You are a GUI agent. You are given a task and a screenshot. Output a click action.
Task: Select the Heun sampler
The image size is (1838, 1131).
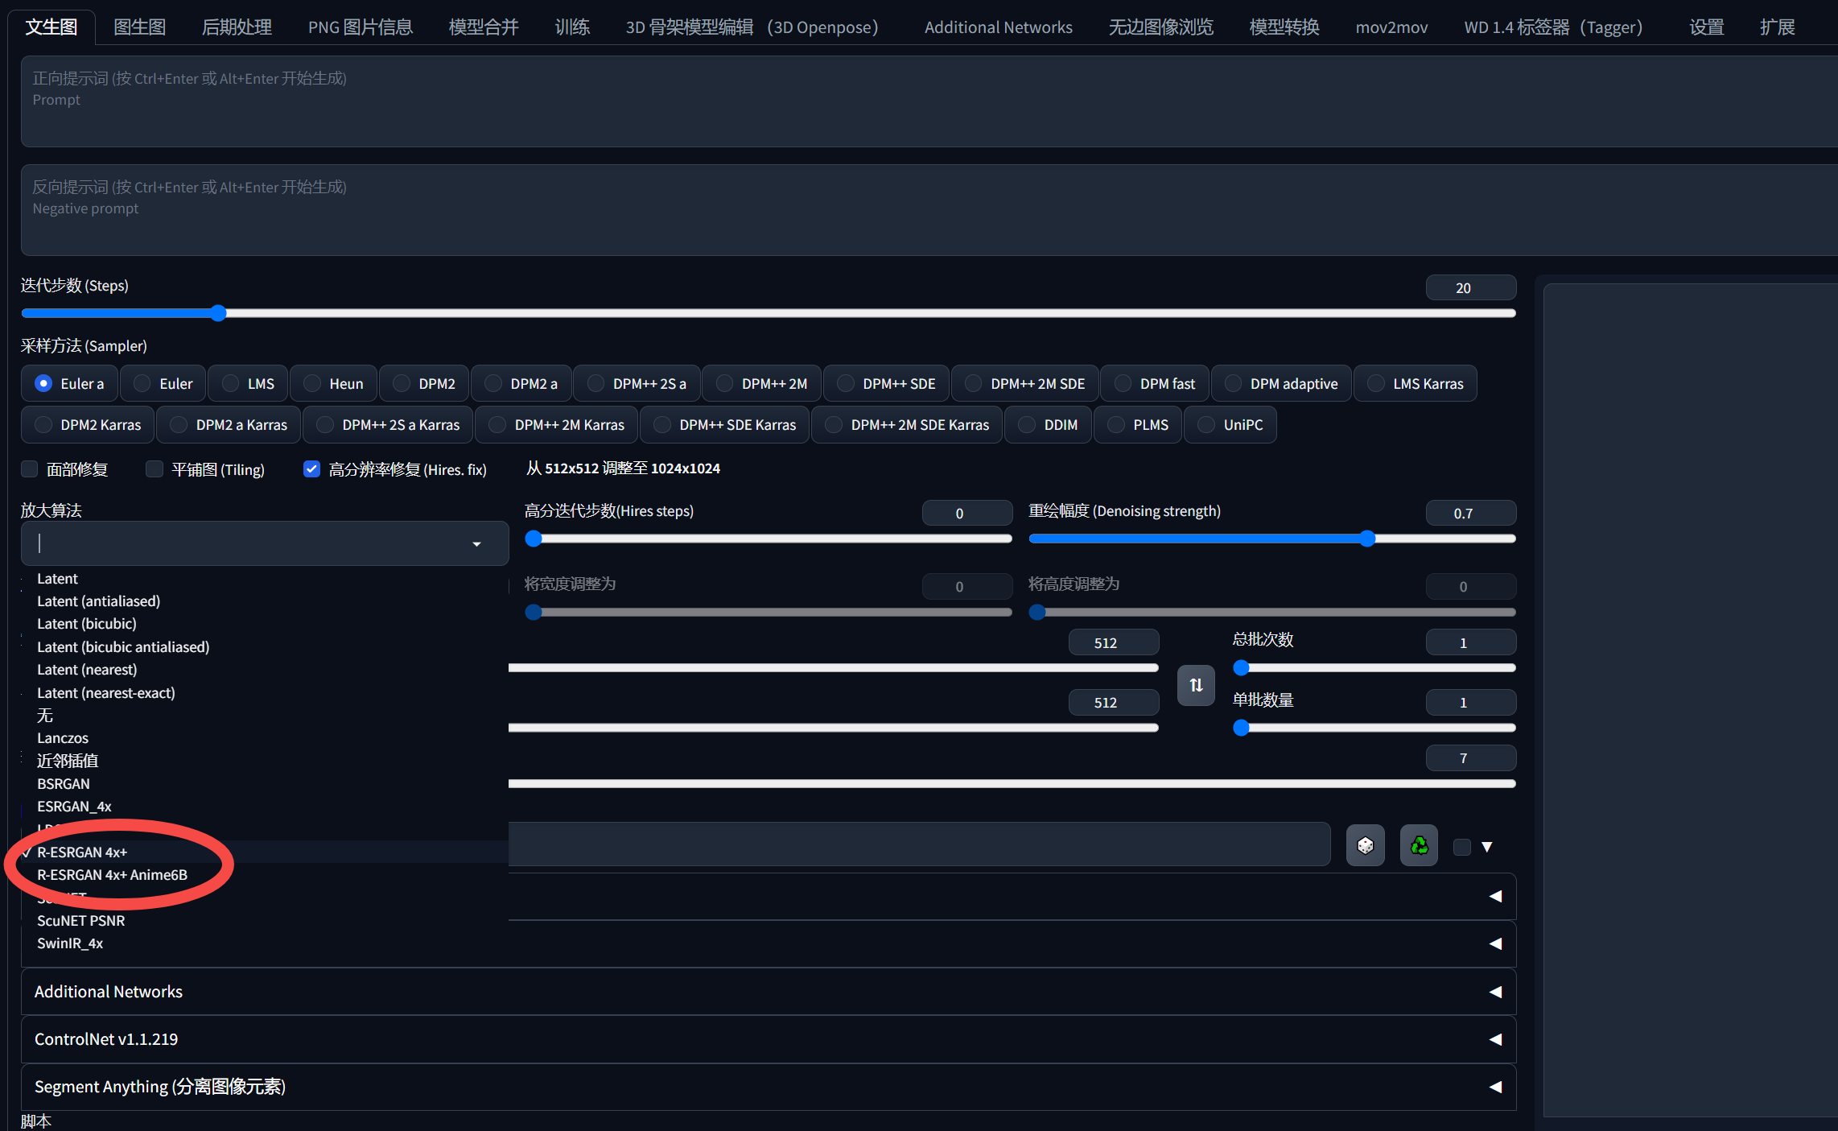point(334,384)
